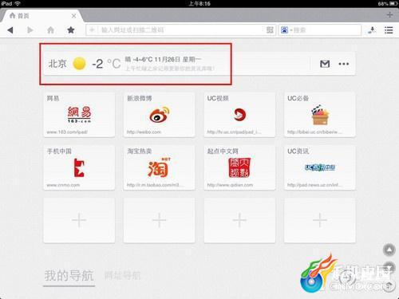Open the mail envelope icon

click(x=325, y=64)
